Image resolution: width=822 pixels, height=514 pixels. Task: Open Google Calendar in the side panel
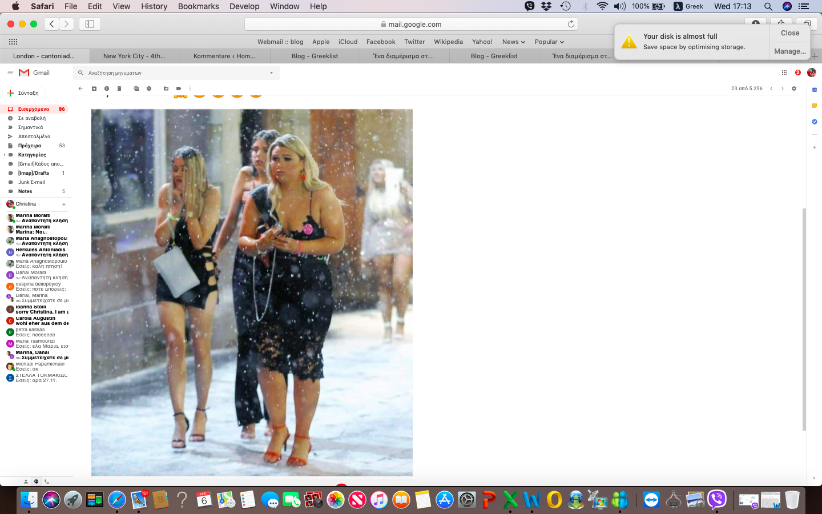click(x=815, y=90)
